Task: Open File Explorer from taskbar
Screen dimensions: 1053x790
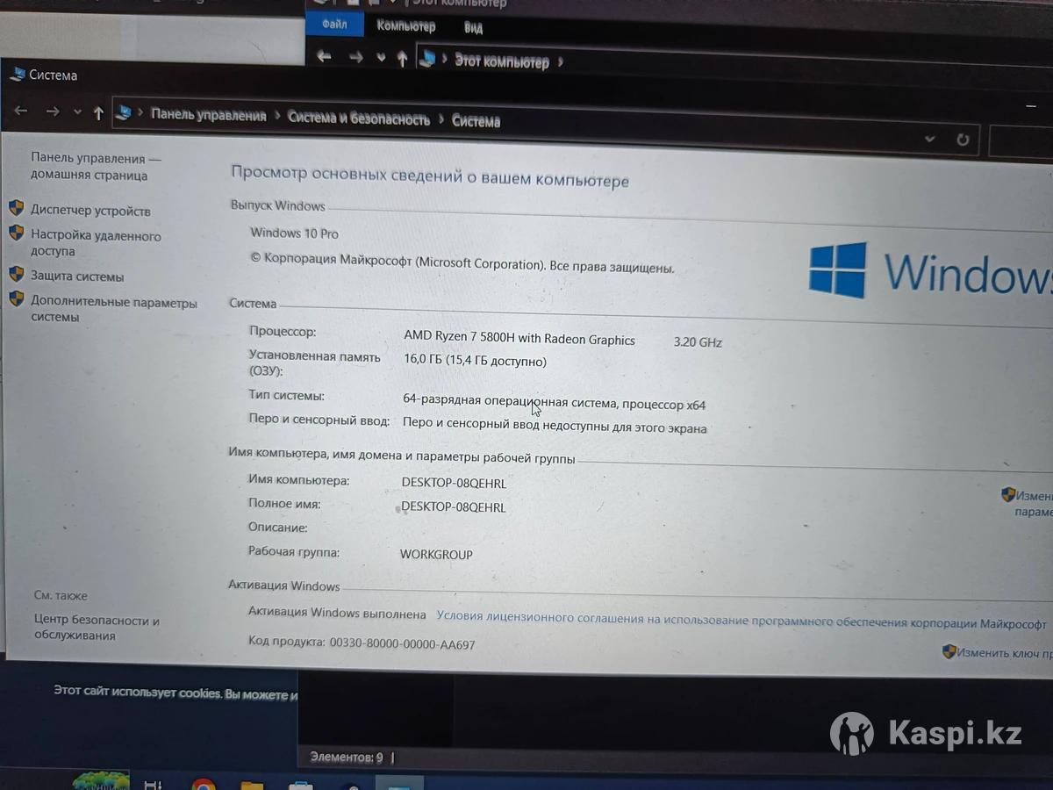Action: [252, 785]
